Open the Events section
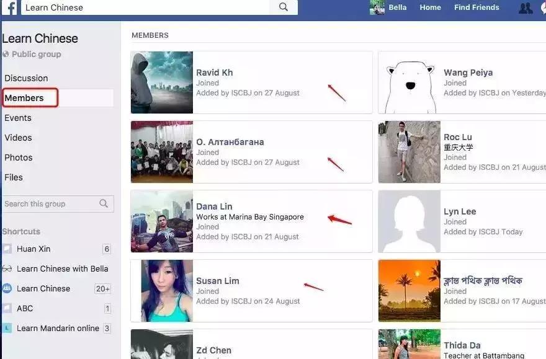The width and height of the screenshot is (546, 359). 18,118
